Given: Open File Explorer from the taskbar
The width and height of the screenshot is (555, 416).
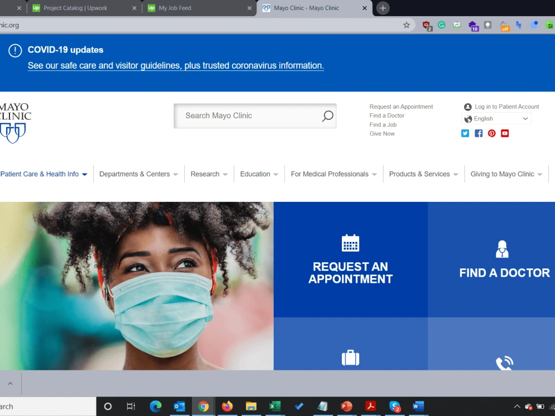Looking at the screenshot, I should [251, 406].
